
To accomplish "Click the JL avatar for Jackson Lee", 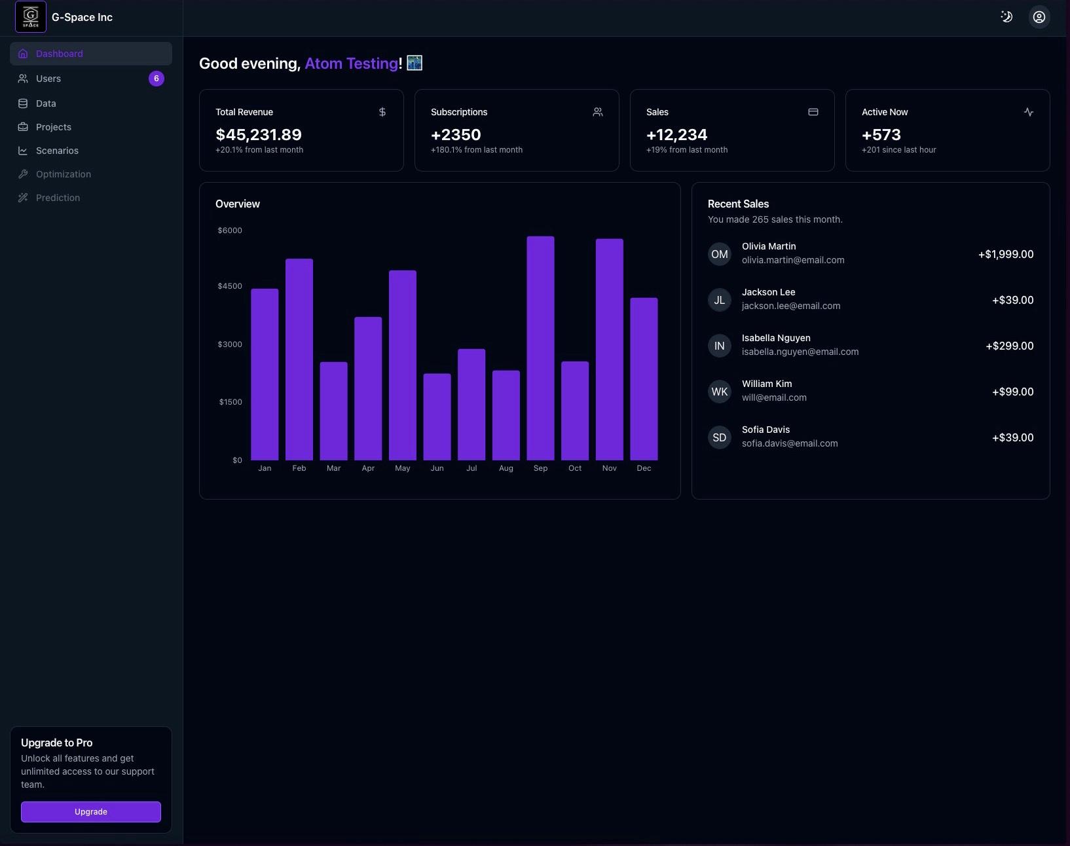I will [x=720, y=300].
